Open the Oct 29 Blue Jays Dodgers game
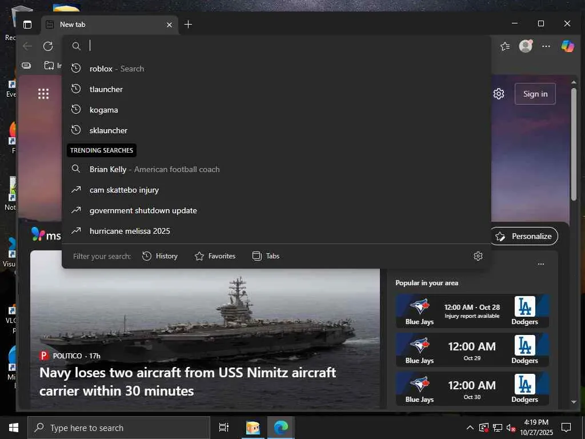 (x=472, y=350)
